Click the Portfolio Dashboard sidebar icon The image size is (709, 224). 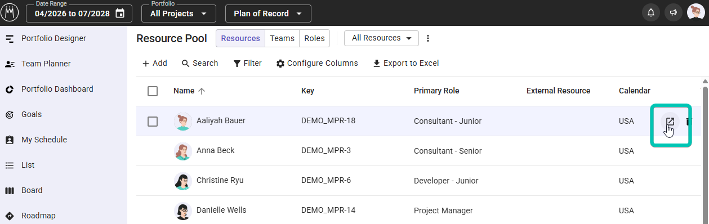pyautogui.click(x=10, y=89)
